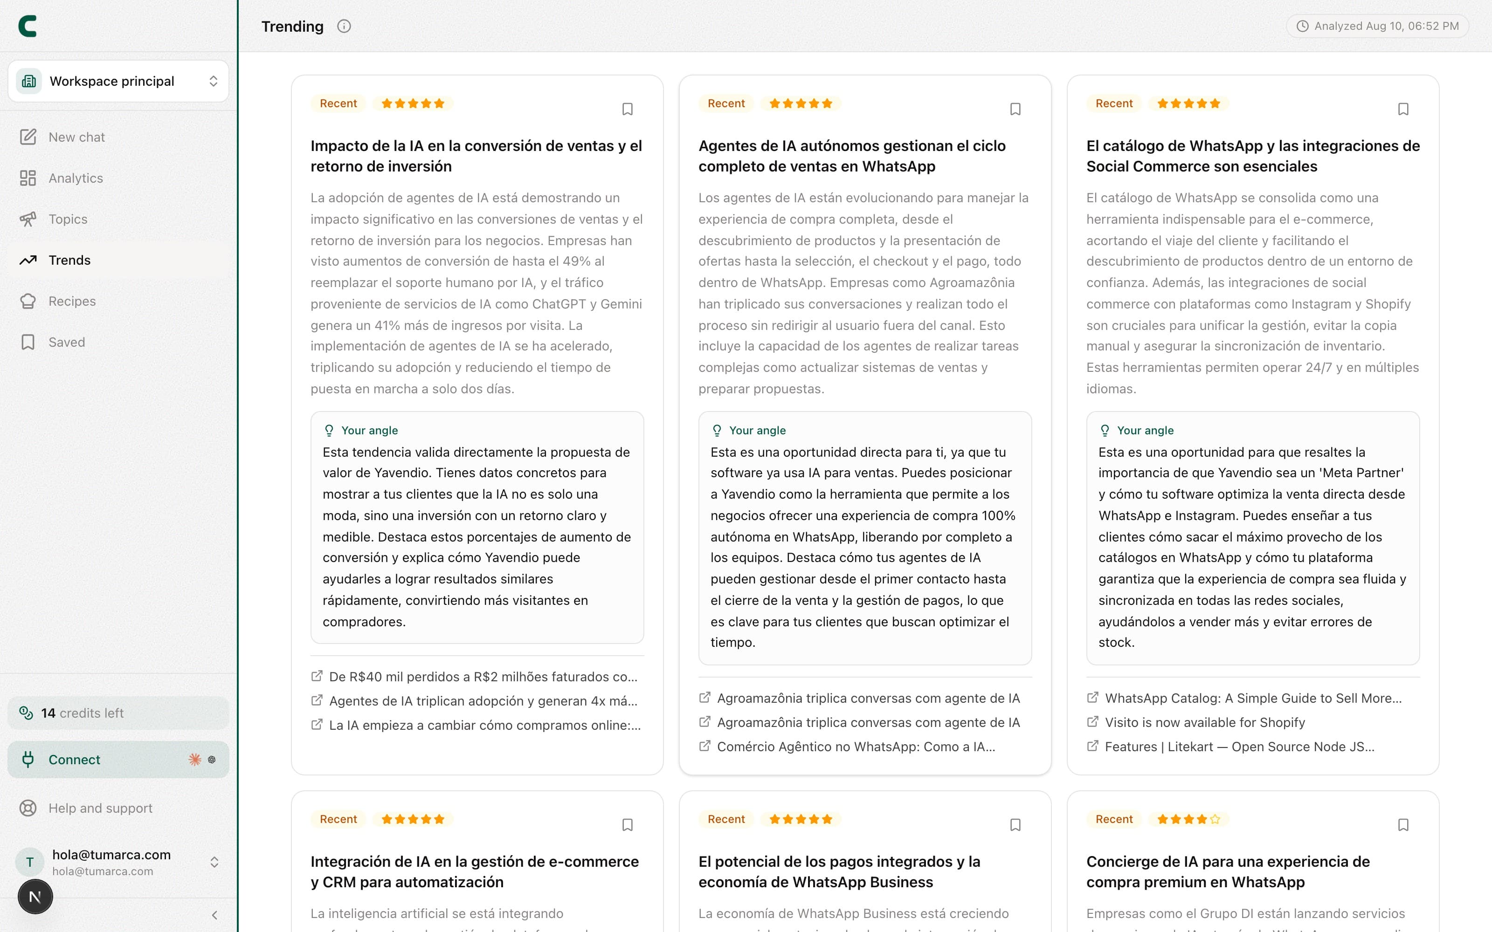Click 'Your angle' label in the 'Impacto de la IA' card
Image resolution: width=1492 pixels, height=932 pixels.
coord(369,430)
